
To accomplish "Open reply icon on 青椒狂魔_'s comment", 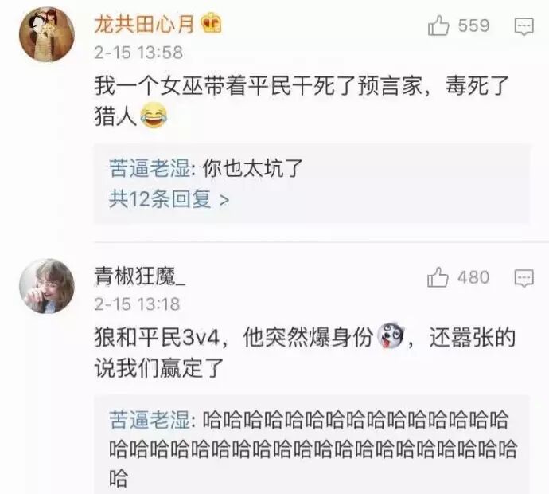I will (524, 278).
